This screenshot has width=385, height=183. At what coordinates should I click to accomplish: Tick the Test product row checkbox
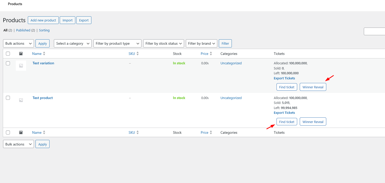click(8, 98)
